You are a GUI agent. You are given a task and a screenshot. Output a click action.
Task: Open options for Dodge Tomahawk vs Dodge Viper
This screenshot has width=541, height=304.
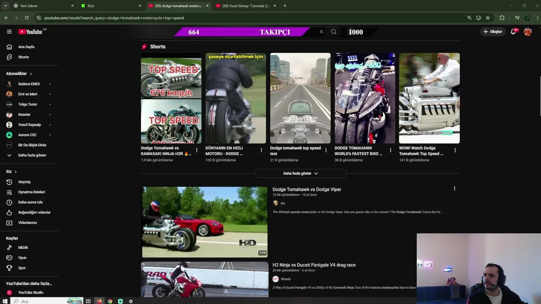454,189
